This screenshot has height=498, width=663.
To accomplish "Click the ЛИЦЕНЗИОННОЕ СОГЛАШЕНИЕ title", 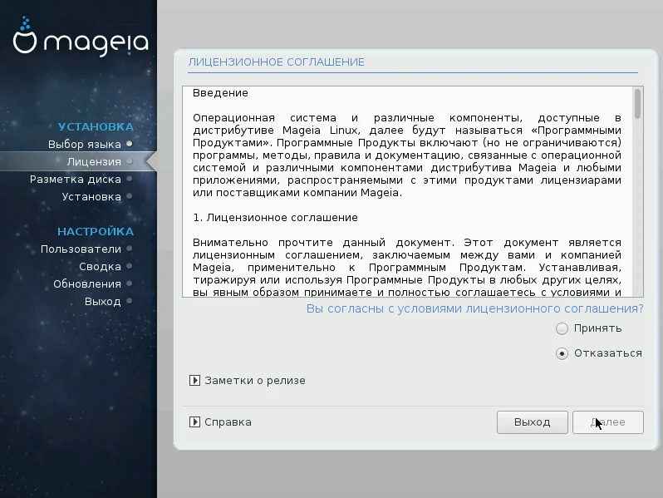I will [x=276, y=62].
